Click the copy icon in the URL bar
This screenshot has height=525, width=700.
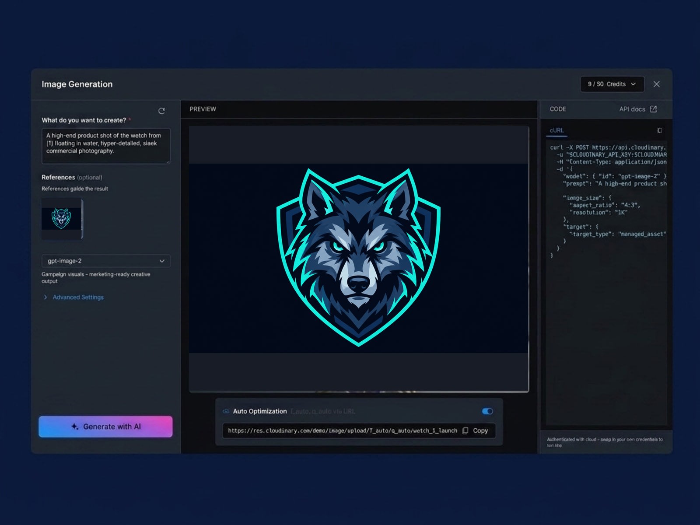pyautogui.click(x=465, y=430)
